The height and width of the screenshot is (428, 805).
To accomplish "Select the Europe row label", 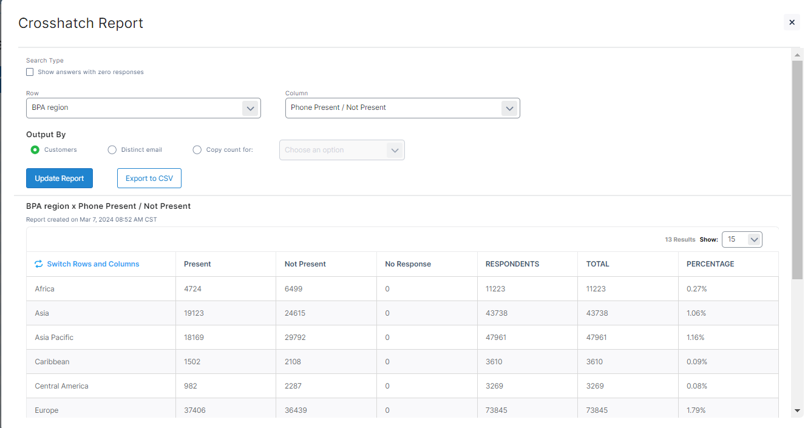I will coord(47,410).
